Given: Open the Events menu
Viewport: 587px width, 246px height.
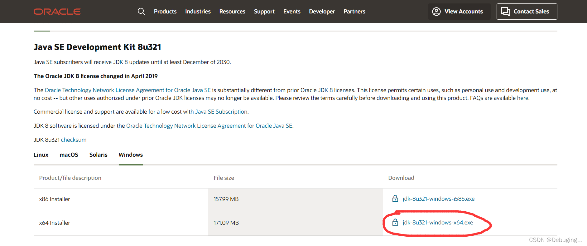Looking at the screenshot, I should click(292, 12).
